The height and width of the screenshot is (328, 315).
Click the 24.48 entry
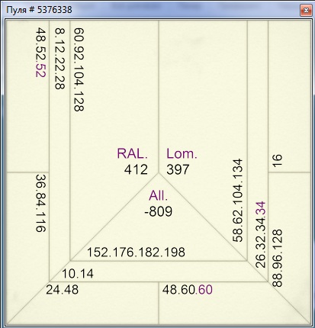tap(63, 290)
